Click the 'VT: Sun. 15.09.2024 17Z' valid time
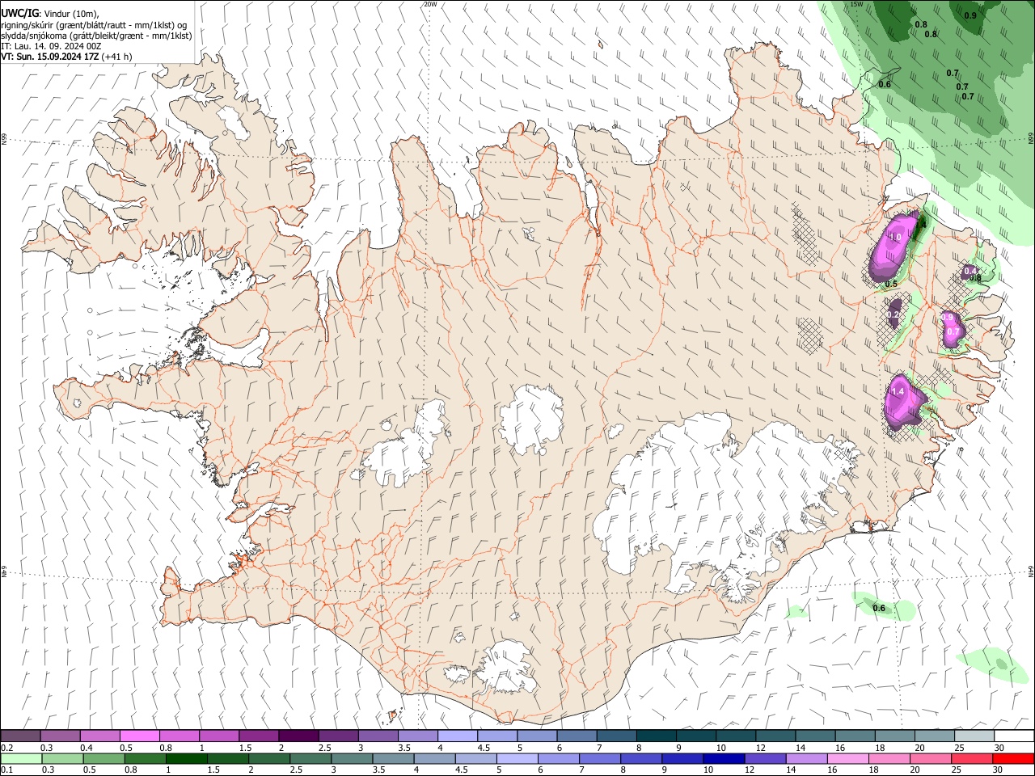The height and width of the screenshot is (776, 1035). point(49,57)
